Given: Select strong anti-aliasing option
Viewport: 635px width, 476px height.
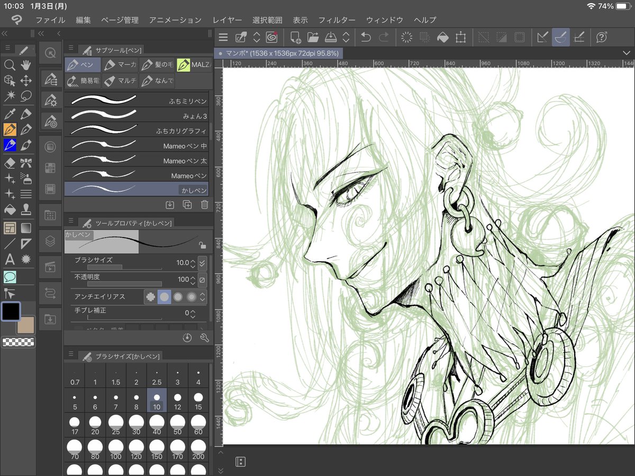Looking at the screenshot, I should (x=191, y=297).
